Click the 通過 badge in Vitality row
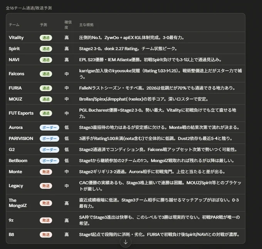 (x=46, y=38)
